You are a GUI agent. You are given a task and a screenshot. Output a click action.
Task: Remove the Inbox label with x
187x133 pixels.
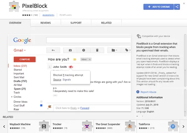(x=90, y=59)
